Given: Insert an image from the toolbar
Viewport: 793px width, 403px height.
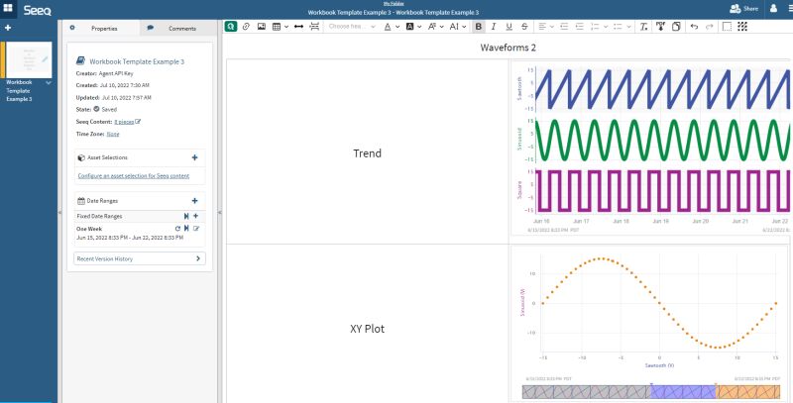Looking at the screenshot, I should click(x=261, y=27).
